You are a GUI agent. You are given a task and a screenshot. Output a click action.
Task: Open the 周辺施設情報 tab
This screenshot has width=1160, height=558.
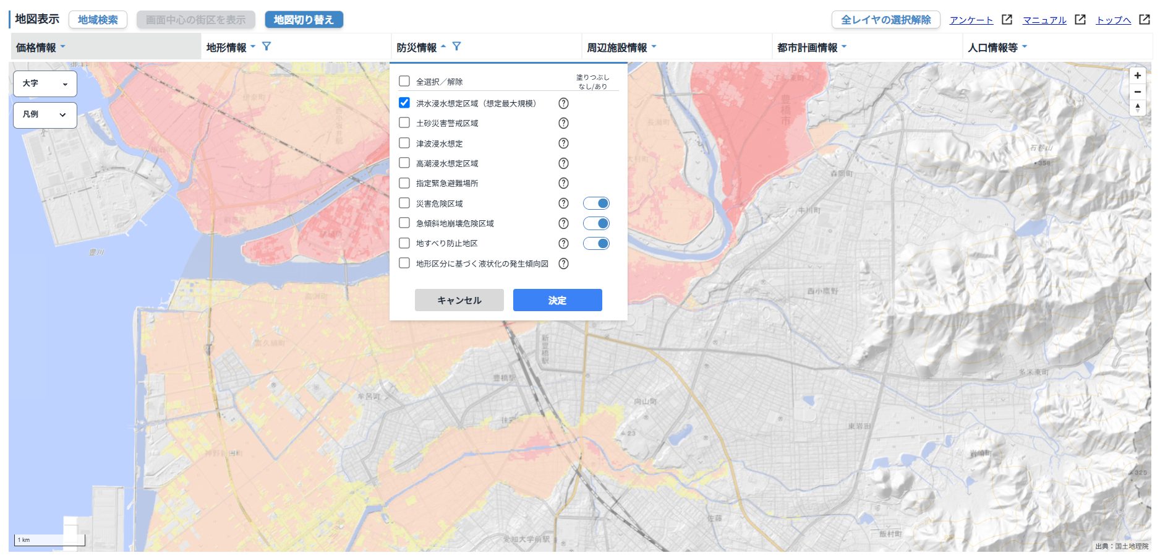tap(621, 48)
